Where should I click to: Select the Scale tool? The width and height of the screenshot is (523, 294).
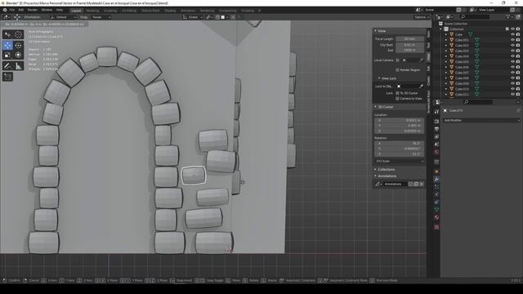[x=7, y=55]
